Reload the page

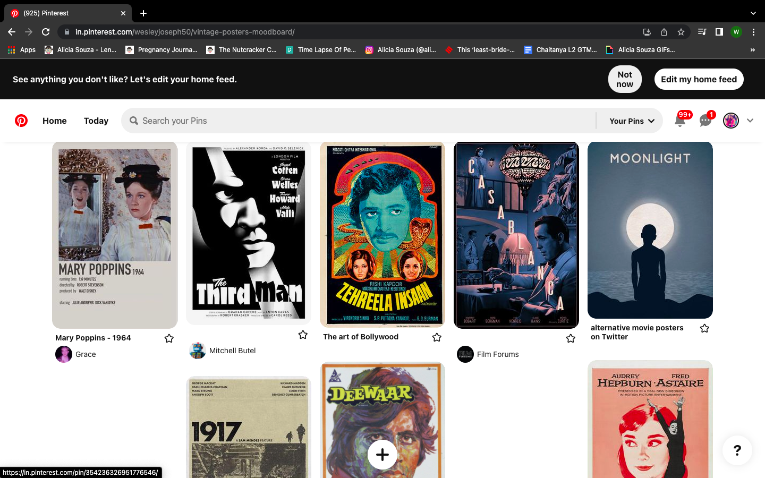tap(46, 32)
